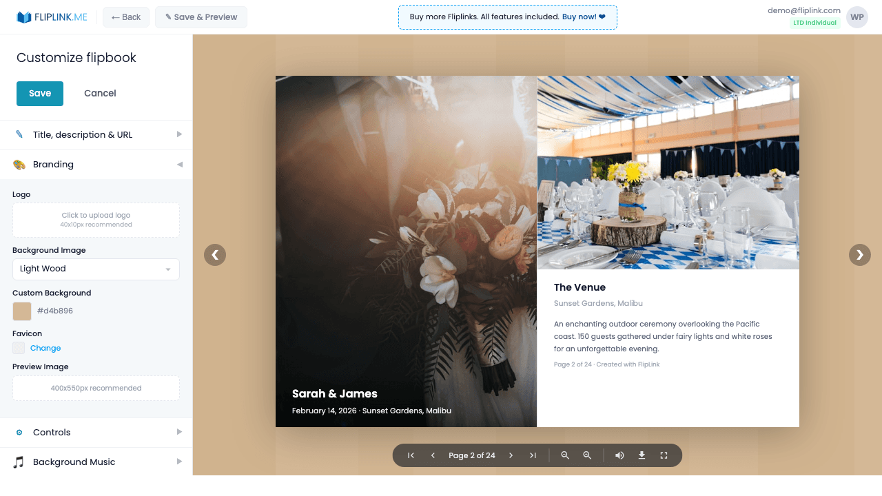The height and width of the screenshot is (496, 882).
Task: Pick the #d4b896 custom background color swatch
Action: point(21,311)
